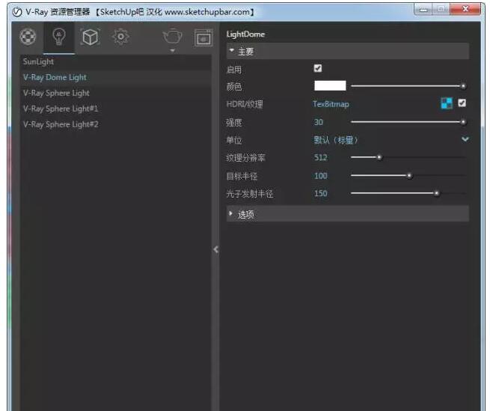The image size is (490, 411).
Task: Select SunLight in the light list
Action: tap(116, 62)
